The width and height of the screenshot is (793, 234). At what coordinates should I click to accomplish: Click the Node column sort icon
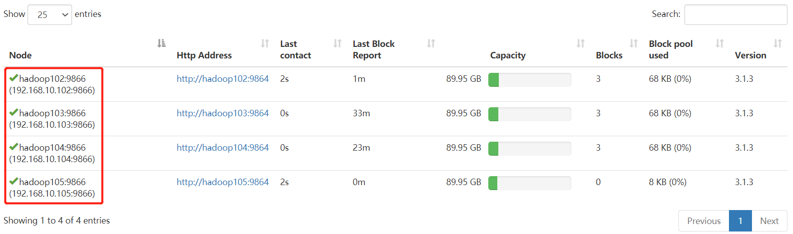click(161, 43)
